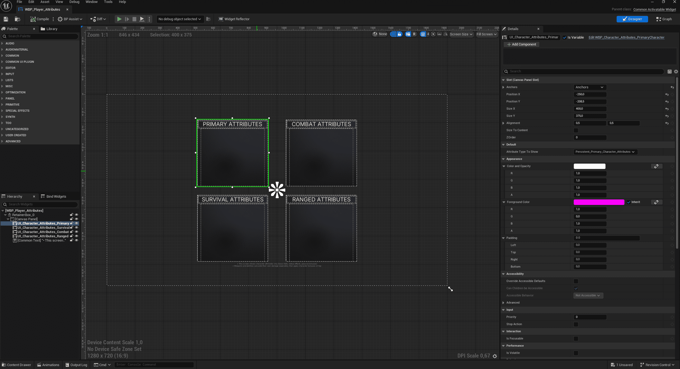
Task: Click the Designer mode button
Action: coord(632,19)
